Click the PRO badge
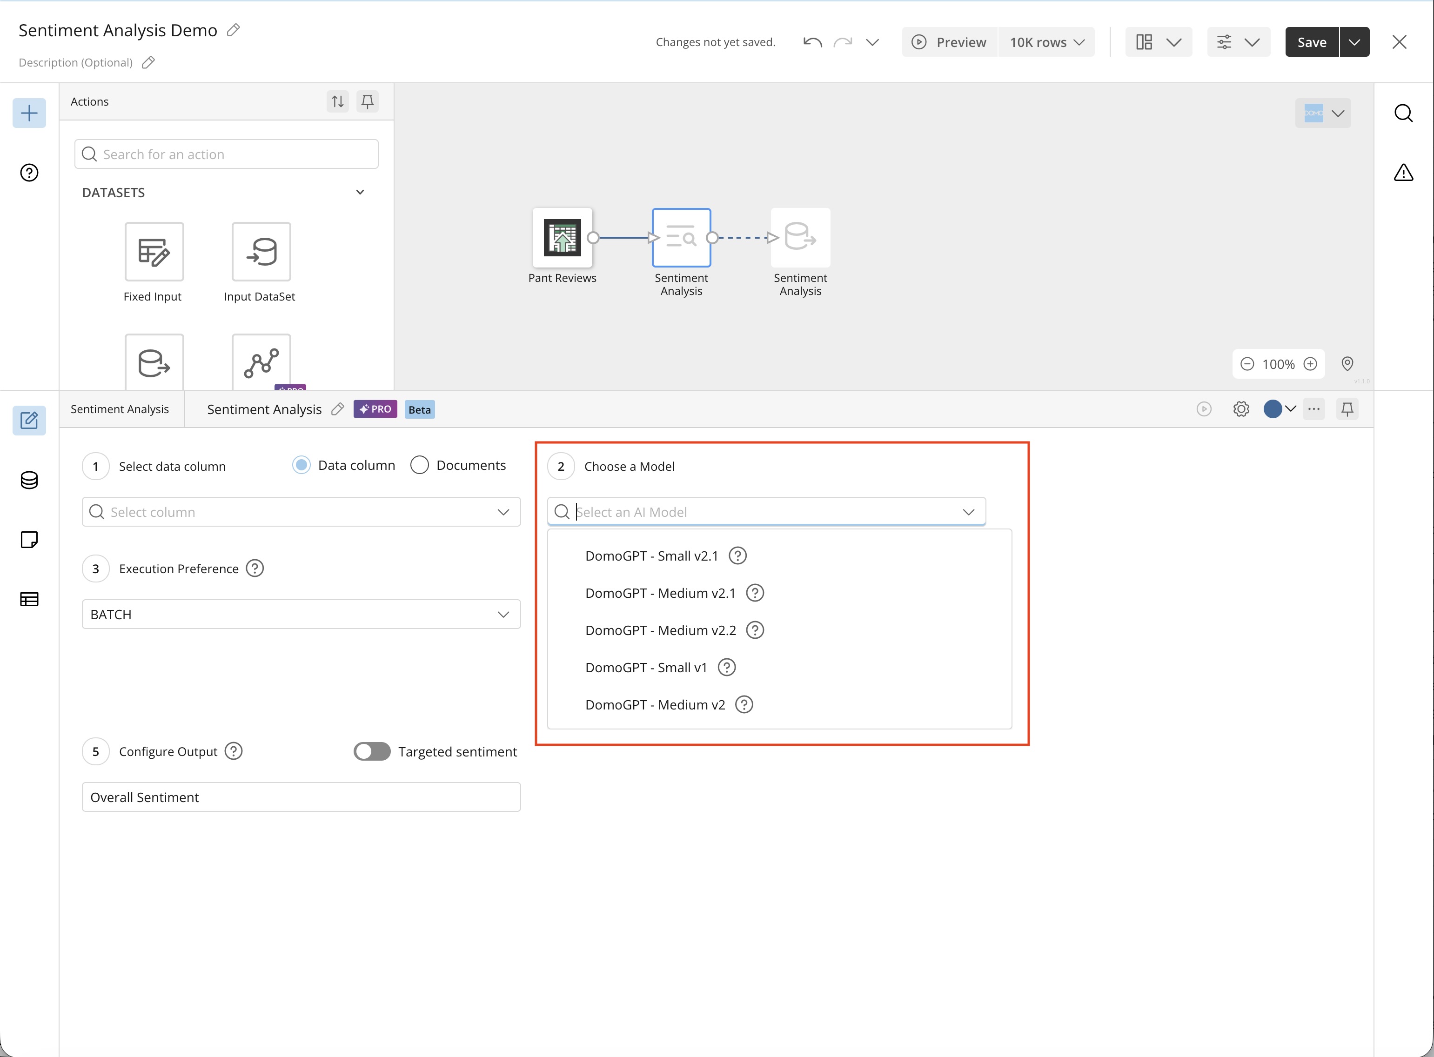Viewport: 1434px width, 1057px height. (375, 409)
